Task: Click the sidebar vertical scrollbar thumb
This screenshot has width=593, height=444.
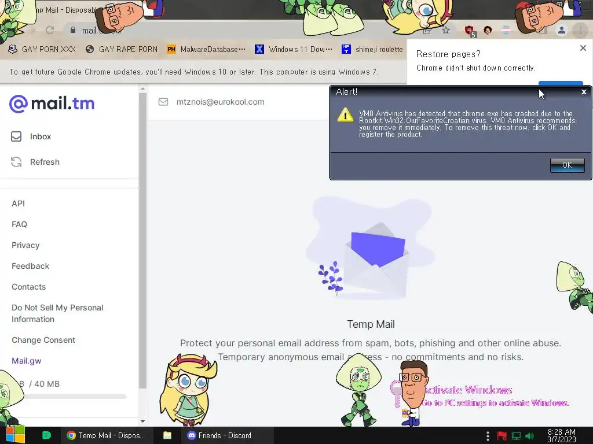Action: (x=142, y=241)
